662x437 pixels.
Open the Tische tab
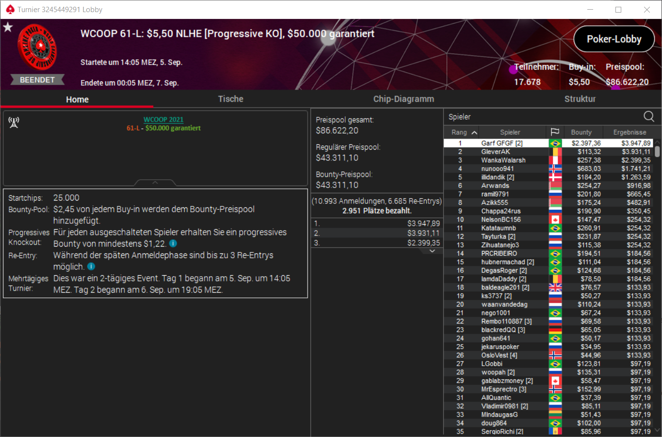231,99
